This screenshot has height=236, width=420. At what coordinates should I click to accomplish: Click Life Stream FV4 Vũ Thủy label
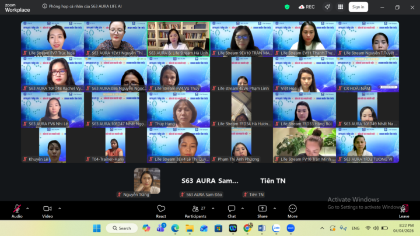[177, 89]
